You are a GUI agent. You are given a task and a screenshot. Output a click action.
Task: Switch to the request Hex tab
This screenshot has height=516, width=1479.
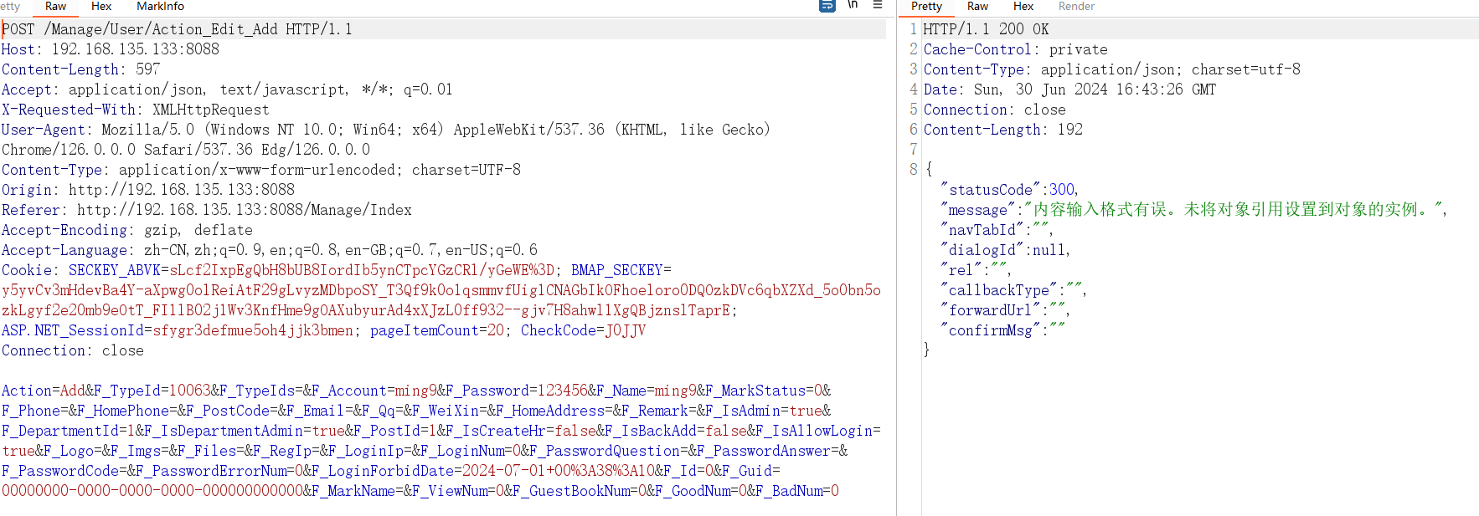[101, 6]
